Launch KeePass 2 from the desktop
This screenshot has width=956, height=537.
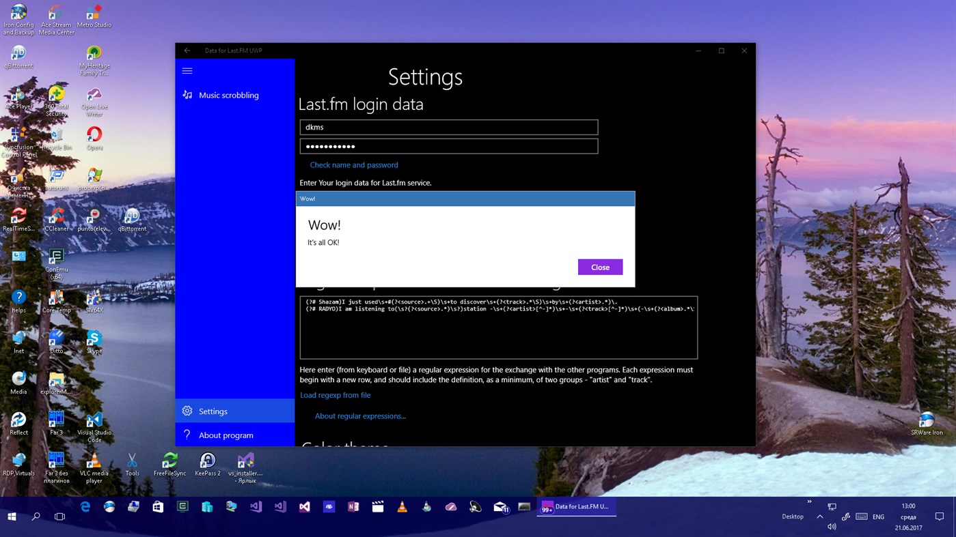coord(207,463)
